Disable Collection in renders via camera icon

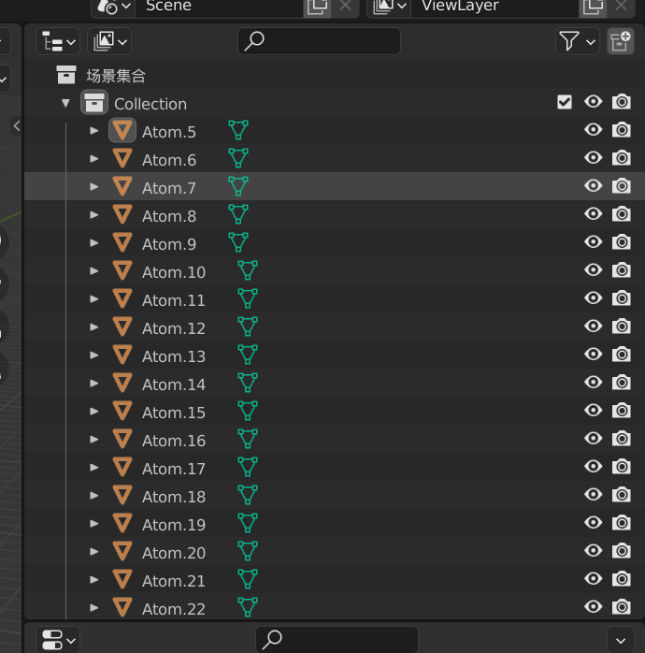point(621,102)
